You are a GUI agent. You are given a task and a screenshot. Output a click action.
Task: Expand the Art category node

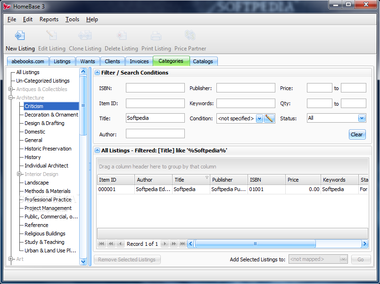(10, 259)
